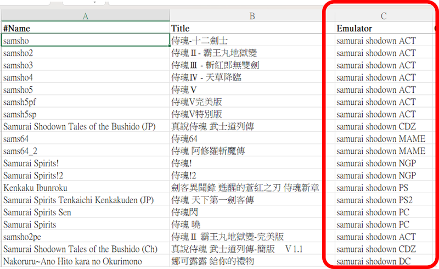Screen dimensions: 439x269
Task: Click the Title header cell
Action: coord(252,28)
